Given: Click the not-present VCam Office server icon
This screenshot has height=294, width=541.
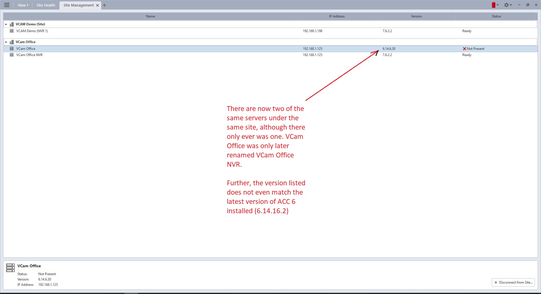Looking at the screenshot, I should click(12, 49).
